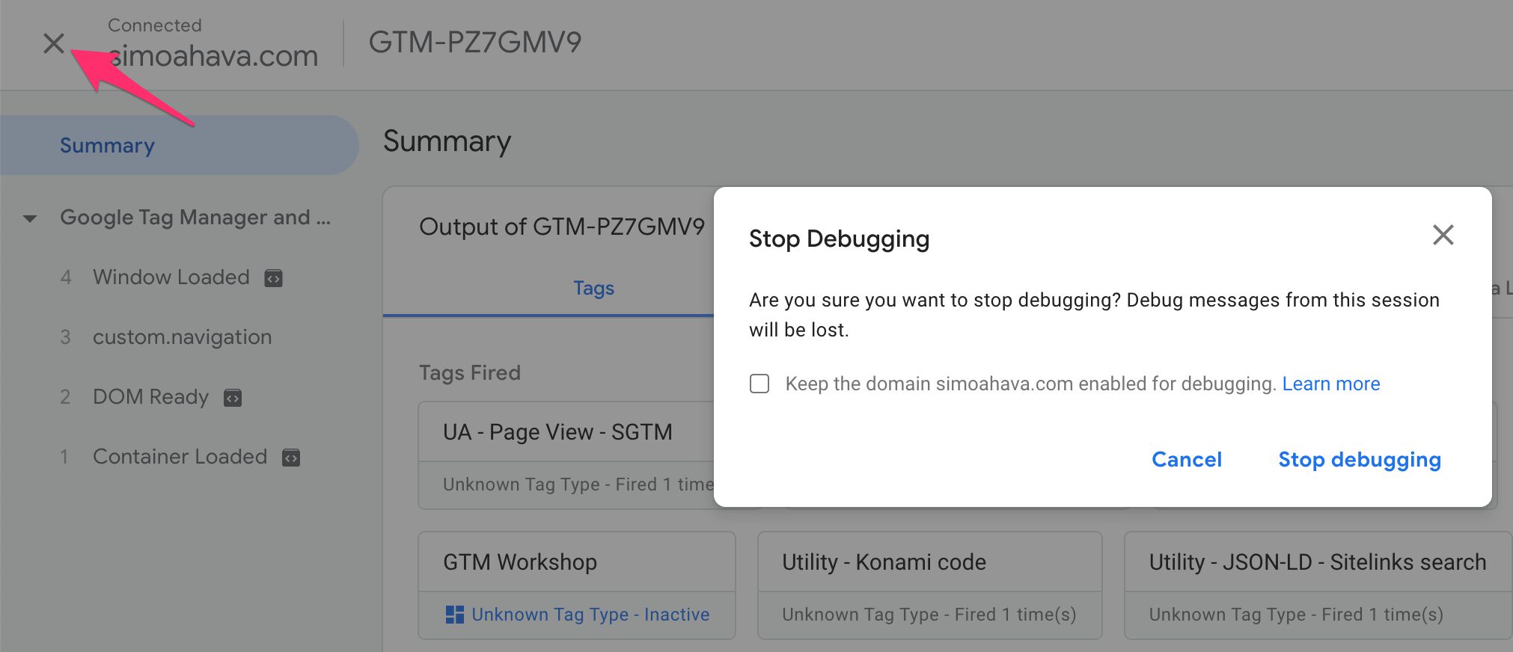Click the blue tag icon in GTM Workshop card
Screen dimensions: 1513x652
click(x=454, y=615)
